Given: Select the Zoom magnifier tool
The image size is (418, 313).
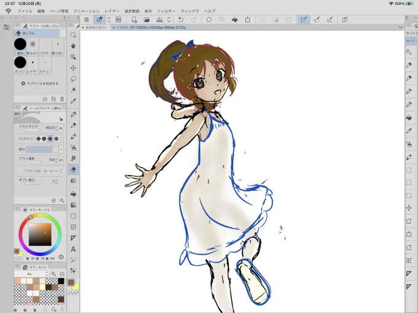Looking at the screenshot, I should pos(73,35).
